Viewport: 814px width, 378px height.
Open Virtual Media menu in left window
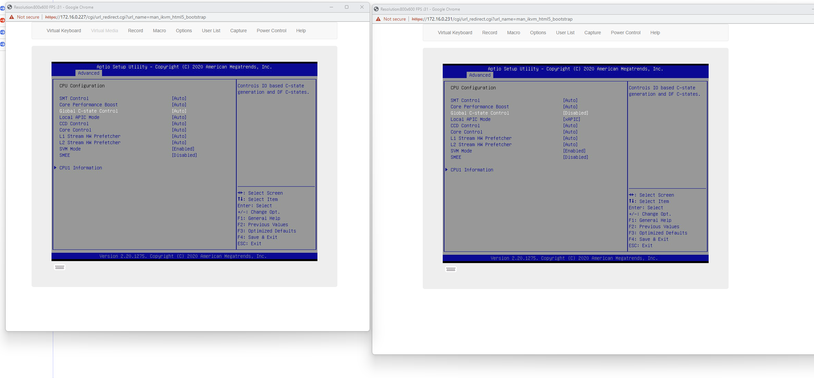[x=104, y=31]
